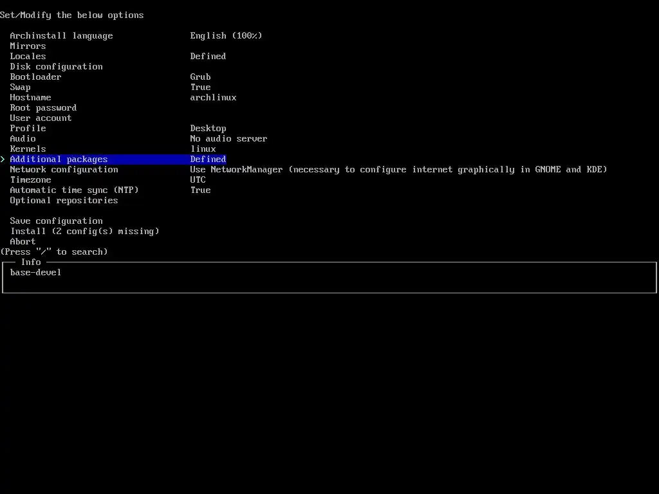
Task: Select the Locales menu entry
Action: click(x=28, y=57)
